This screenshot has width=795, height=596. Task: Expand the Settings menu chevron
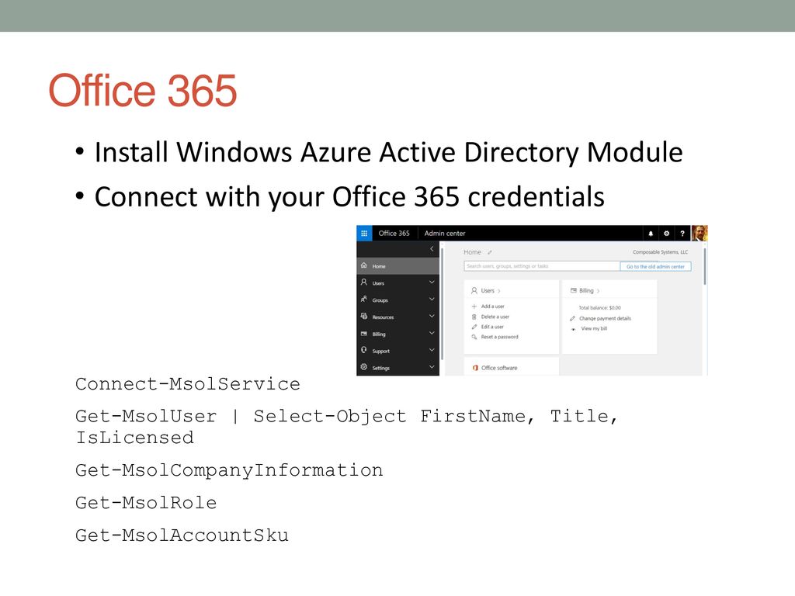click(x=432, y=367)
